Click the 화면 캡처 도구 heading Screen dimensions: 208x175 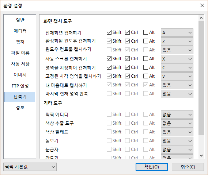pos(57,21)
